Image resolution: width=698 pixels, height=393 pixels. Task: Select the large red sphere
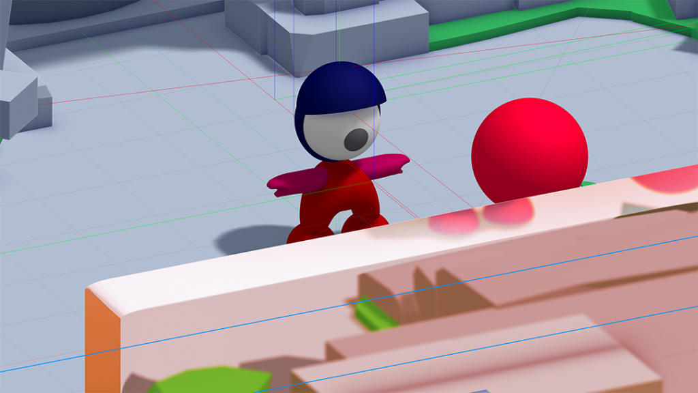(529, 151)
